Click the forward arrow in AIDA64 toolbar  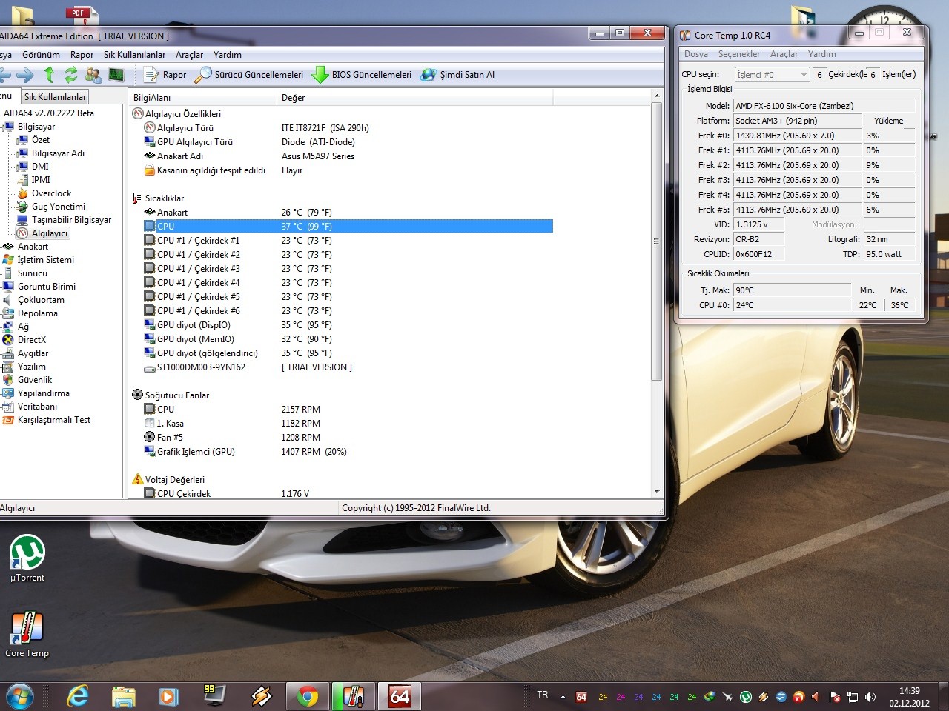25,75
